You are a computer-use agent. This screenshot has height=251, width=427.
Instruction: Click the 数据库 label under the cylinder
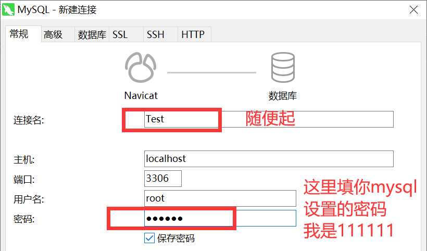coord(283,96)
